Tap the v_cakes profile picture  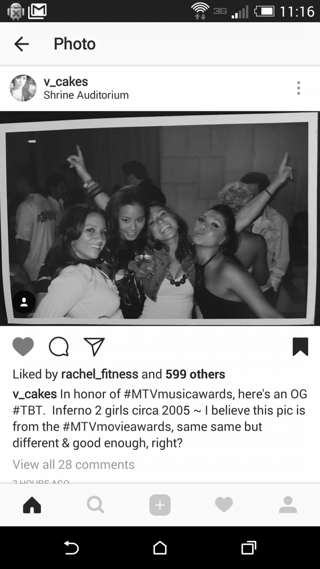[x=23, y=88]
